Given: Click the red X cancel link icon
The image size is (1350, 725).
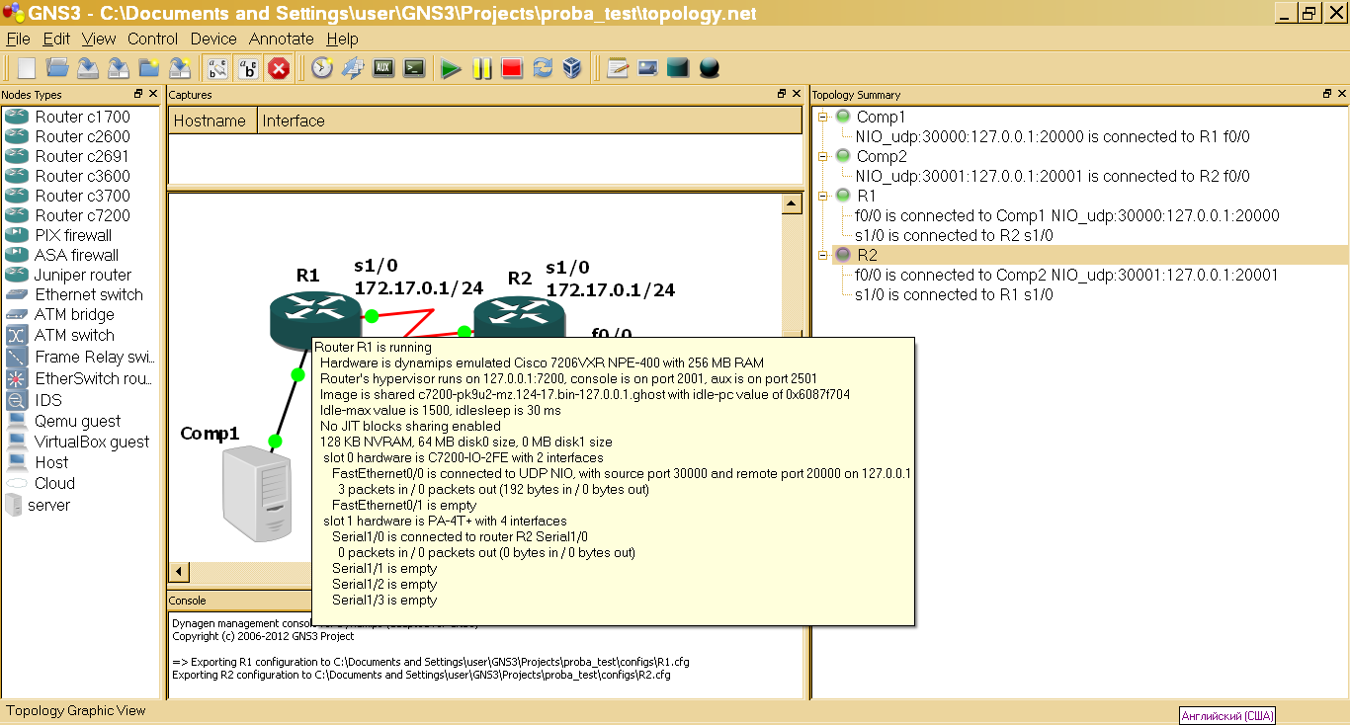Looking at the screenshot, I should [x=280, y=68].
